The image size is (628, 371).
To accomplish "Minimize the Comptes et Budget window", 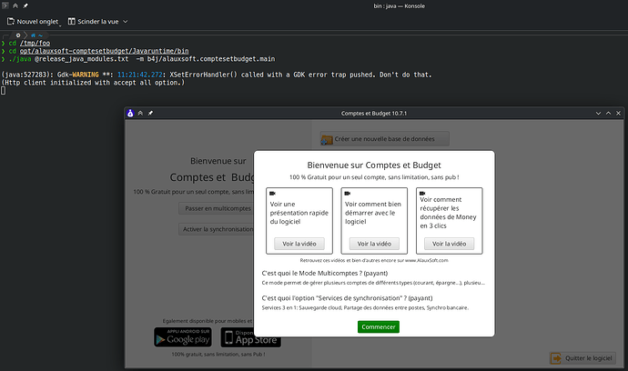I will 598,114.
